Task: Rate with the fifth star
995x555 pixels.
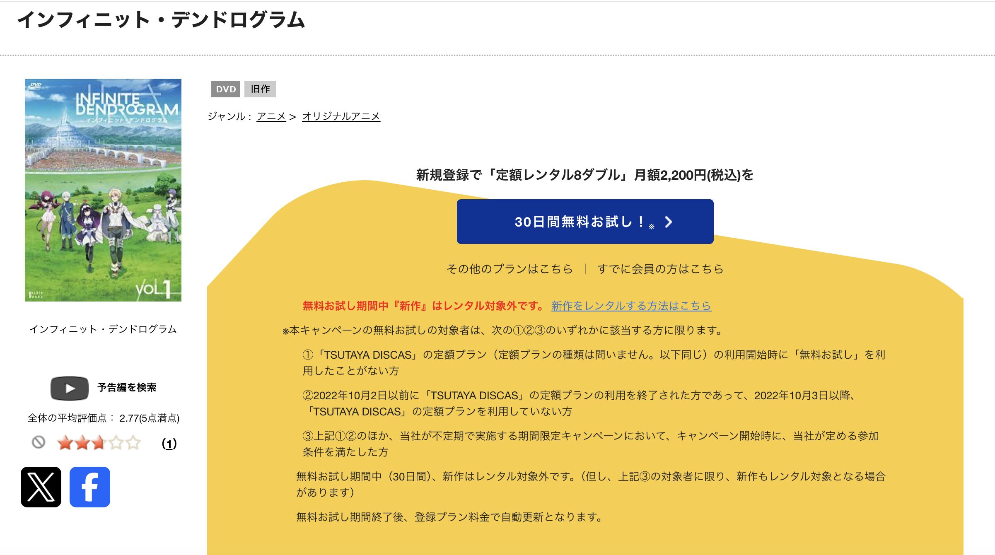Action: (x=133, y=443)
